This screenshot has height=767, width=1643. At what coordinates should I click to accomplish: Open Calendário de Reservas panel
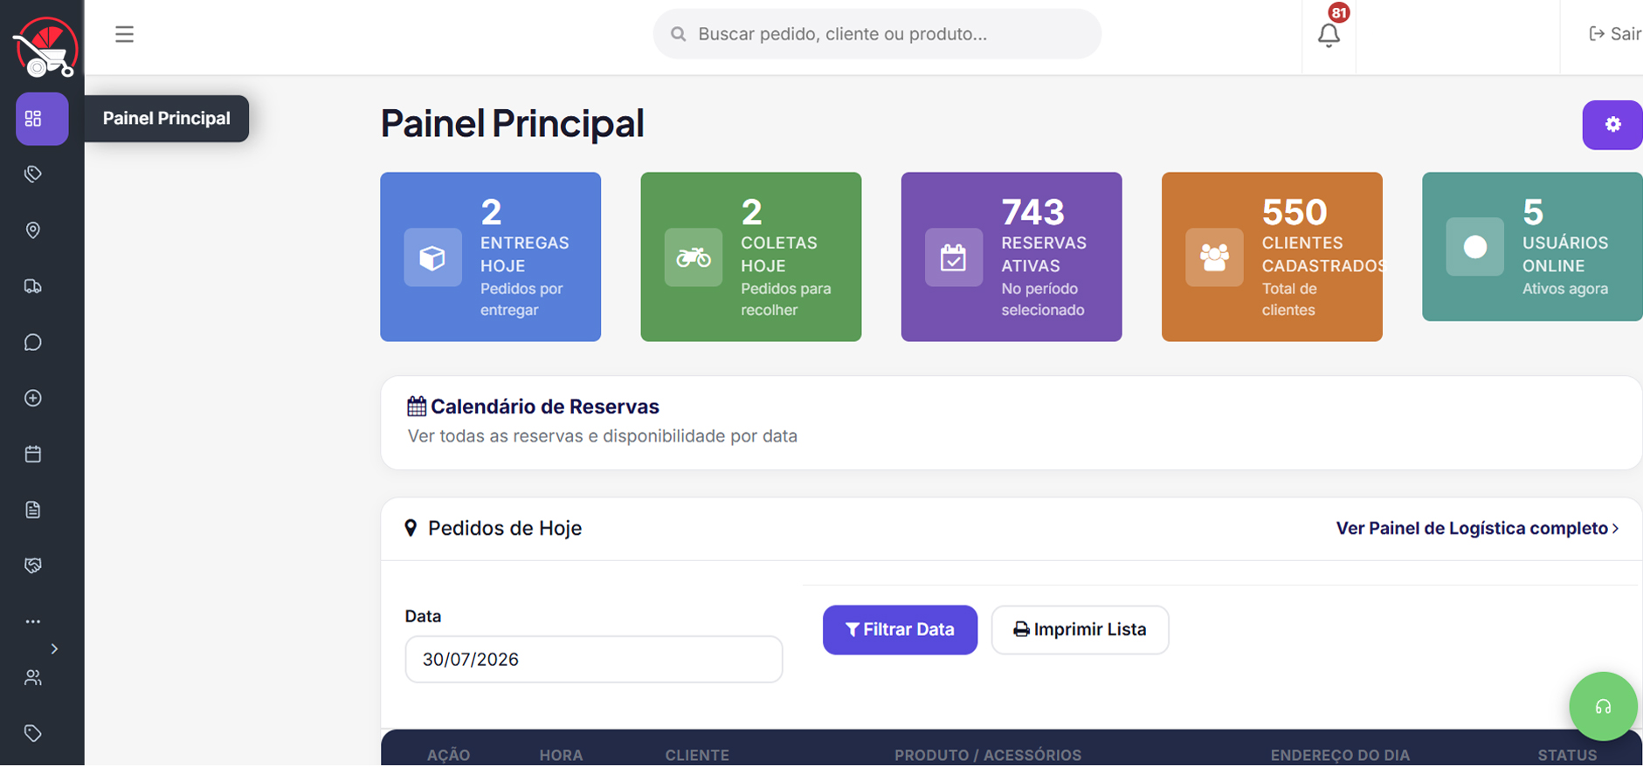(1011, 423)
